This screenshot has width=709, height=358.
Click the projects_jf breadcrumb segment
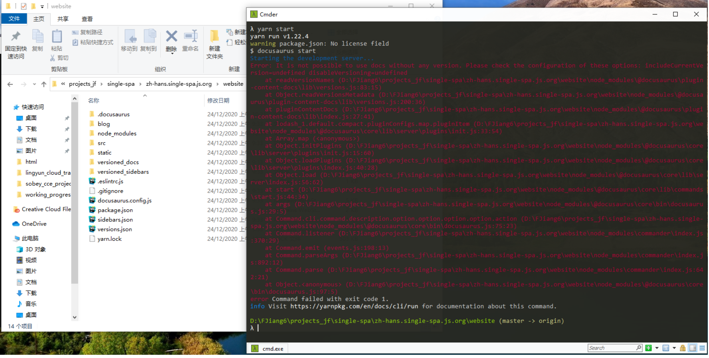(x=82, y=84)
